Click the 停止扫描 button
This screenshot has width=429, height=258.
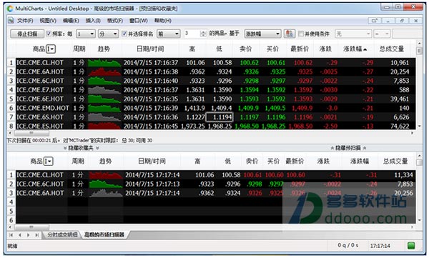click(x=27, y=34)
